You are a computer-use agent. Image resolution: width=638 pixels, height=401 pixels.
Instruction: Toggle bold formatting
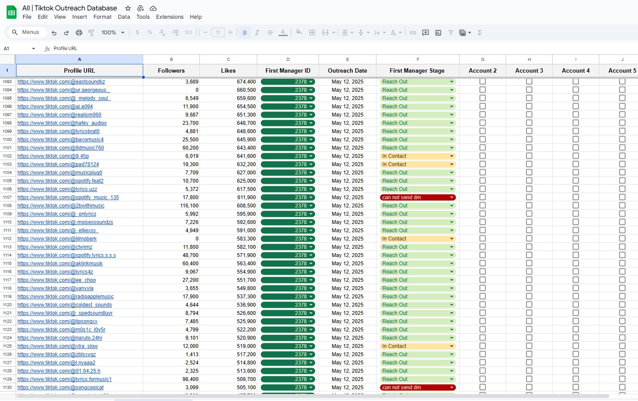click(245, 33)
